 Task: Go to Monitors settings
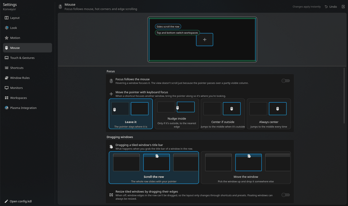click(x=28, y=88)
